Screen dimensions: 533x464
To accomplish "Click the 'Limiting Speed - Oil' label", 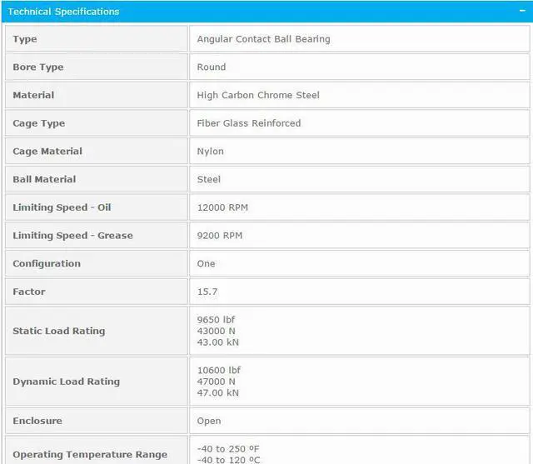I will pos(62,207).
